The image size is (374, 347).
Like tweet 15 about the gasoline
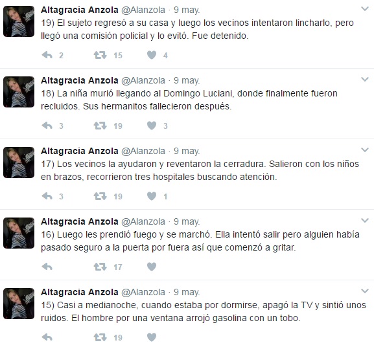pos(152,337)
